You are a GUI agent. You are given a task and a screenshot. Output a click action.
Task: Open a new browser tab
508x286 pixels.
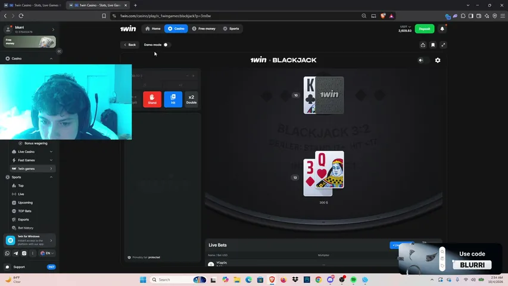click(x=135, y=5)
